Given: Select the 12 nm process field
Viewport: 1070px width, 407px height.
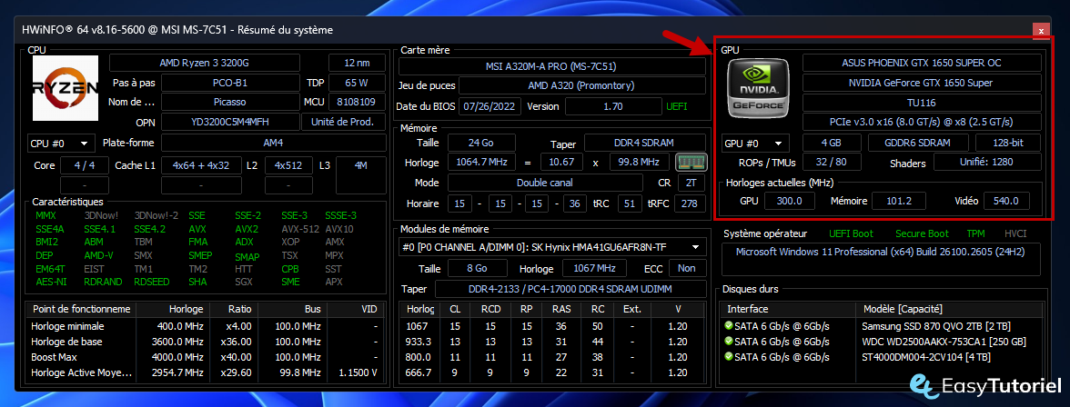Looking at the screenshot, I should [x=358, y=63].
